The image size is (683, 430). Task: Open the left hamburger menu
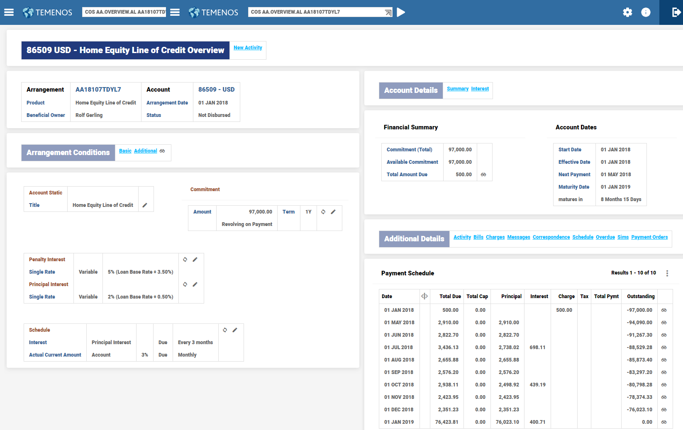pyautogui.click(x=9, y=12)
